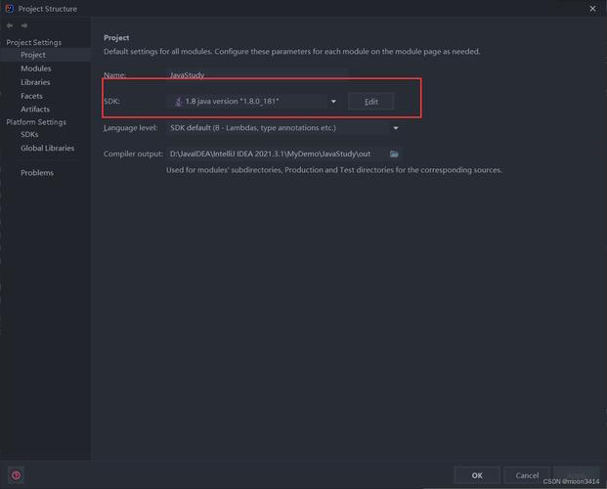Click the SDK value '1.8 java version'
Image resolution: width=607 pixels, height=489 pixels.
point(232,102)
